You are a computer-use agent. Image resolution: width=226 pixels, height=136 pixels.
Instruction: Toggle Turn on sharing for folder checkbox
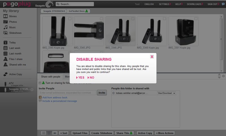pos(40,83)
